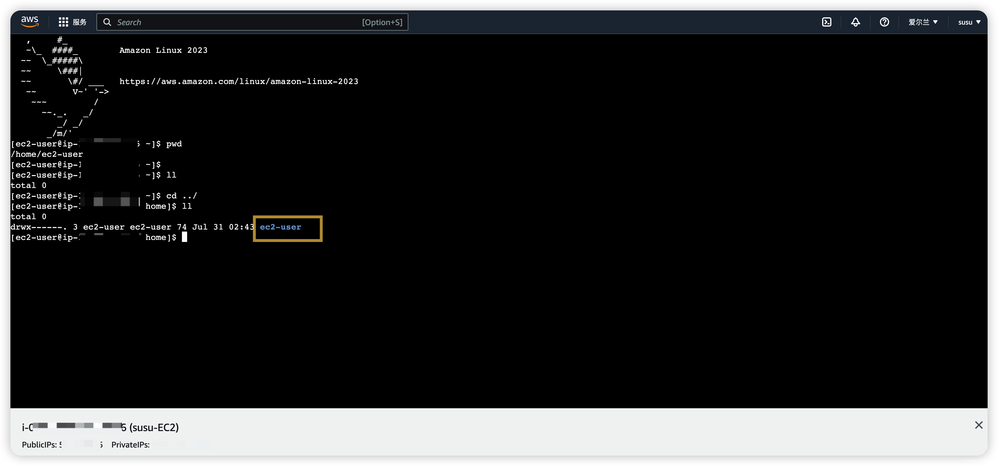Click the /home/ec2-user output line
The image size is (998, 466).
tap(46, 154)
